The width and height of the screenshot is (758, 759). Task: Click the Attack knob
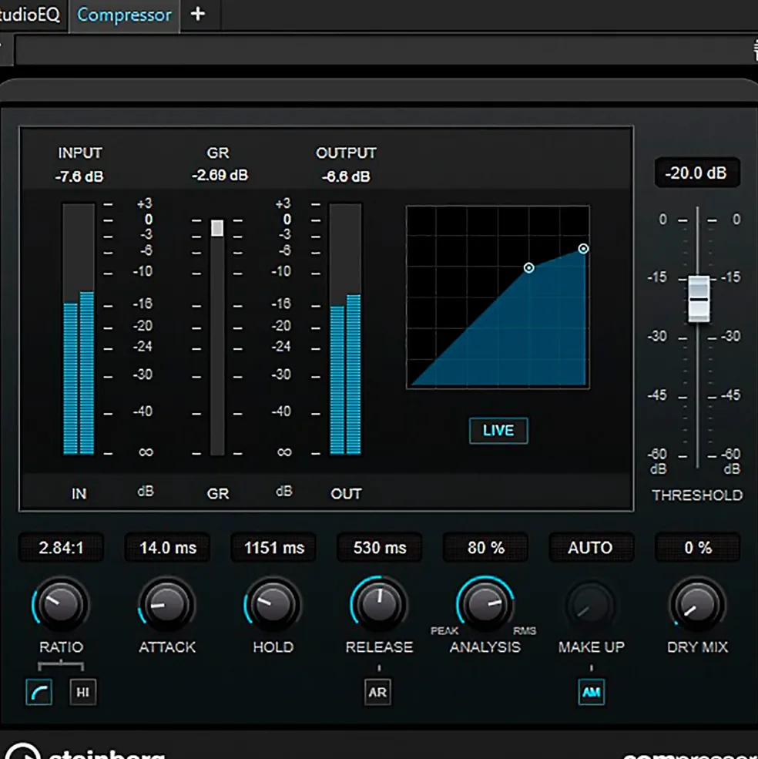point(167,605)
